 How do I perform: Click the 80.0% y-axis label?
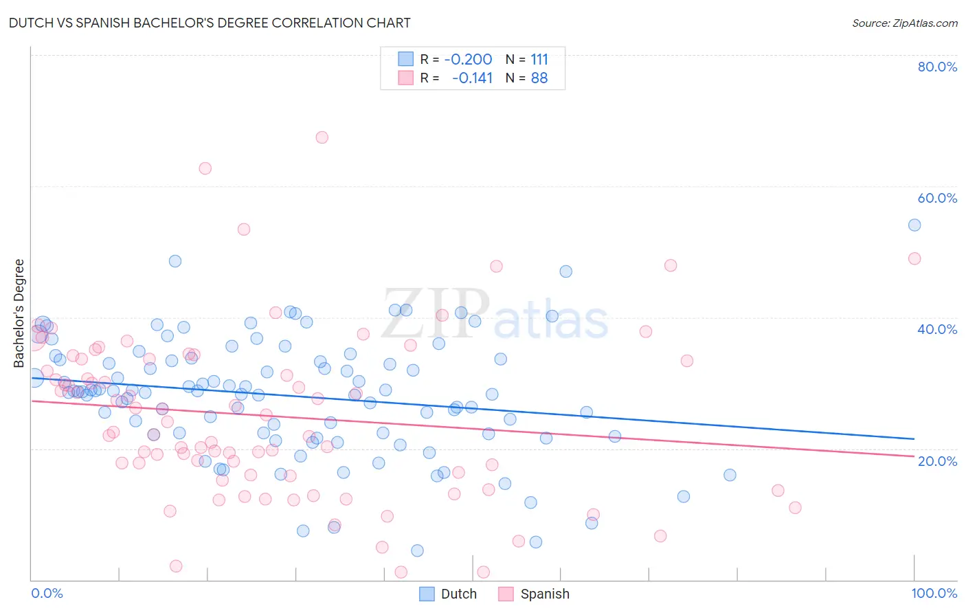937,67
